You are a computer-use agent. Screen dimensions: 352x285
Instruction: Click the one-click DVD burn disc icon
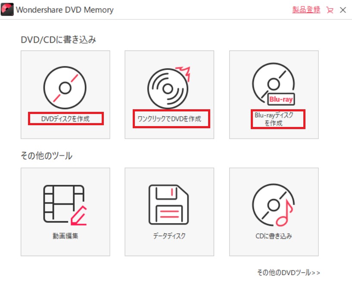[x=169, y=88]
